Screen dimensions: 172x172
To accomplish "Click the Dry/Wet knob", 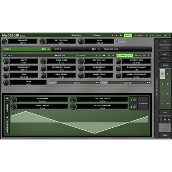I will click(5, 42).
